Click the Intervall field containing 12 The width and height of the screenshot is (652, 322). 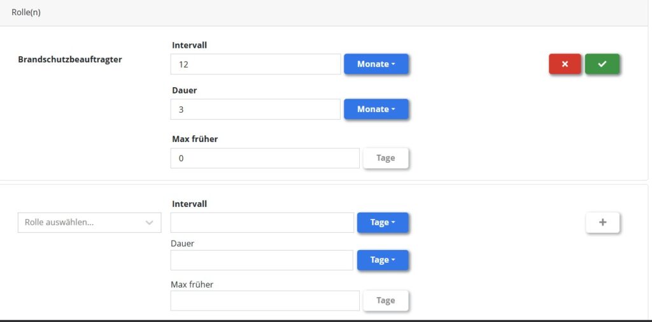pos(255,64)
